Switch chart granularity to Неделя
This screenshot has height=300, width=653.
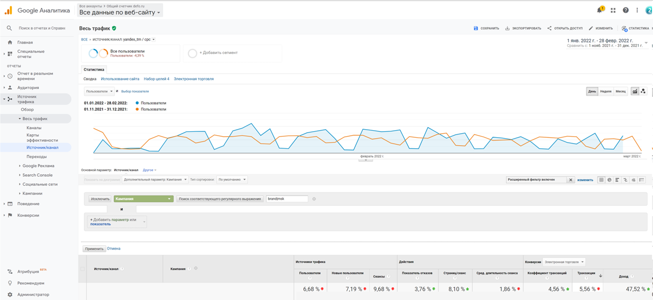point(605,92)
